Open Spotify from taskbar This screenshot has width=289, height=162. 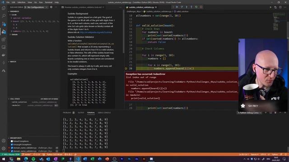pyautogui.click(x=33, y=159)
